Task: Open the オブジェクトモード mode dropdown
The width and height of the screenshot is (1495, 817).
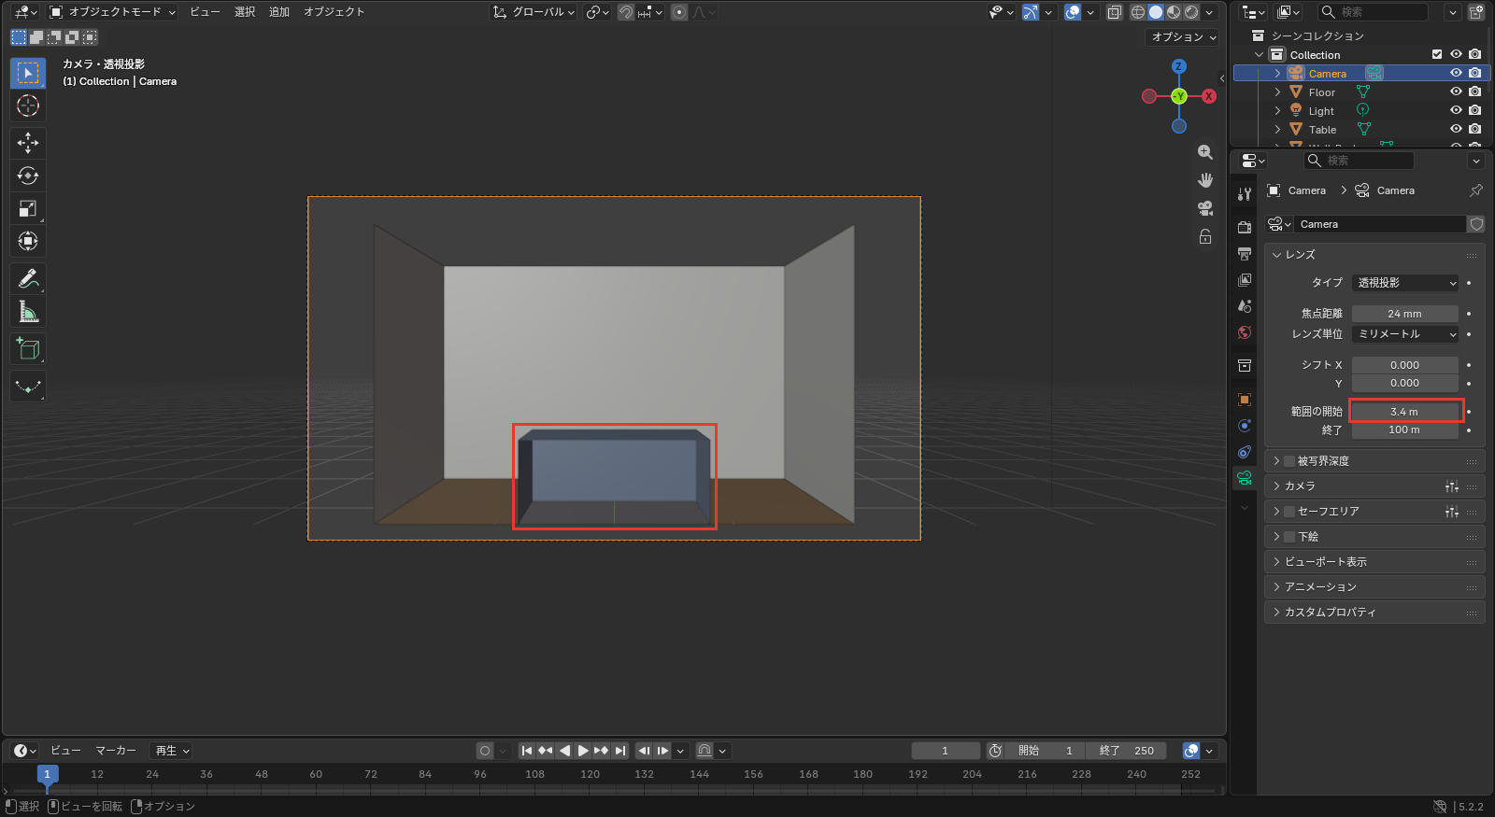Action: coord(112,12)
